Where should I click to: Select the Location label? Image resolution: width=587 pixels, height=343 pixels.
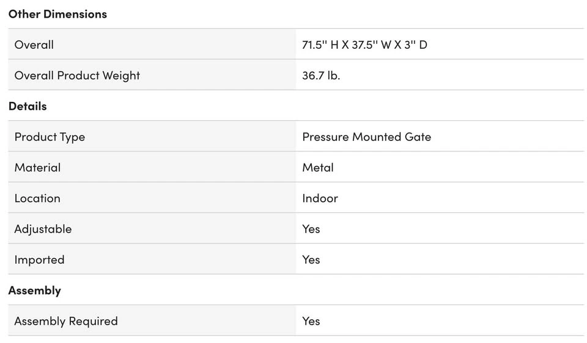[37, 198]
